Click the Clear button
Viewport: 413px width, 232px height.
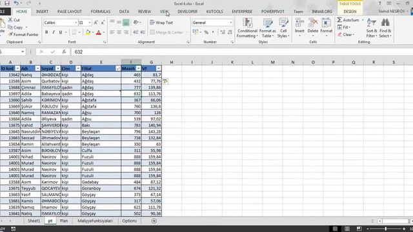point(346,35)
